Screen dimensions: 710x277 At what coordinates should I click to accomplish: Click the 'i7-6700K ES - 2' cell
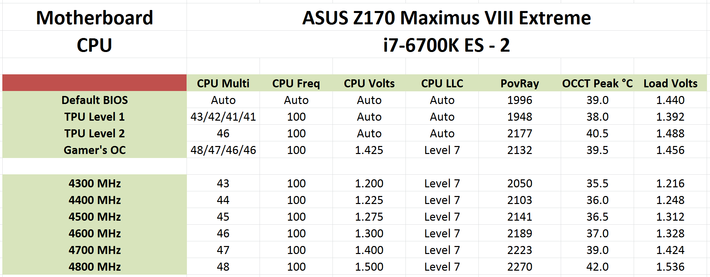[446, 45]
